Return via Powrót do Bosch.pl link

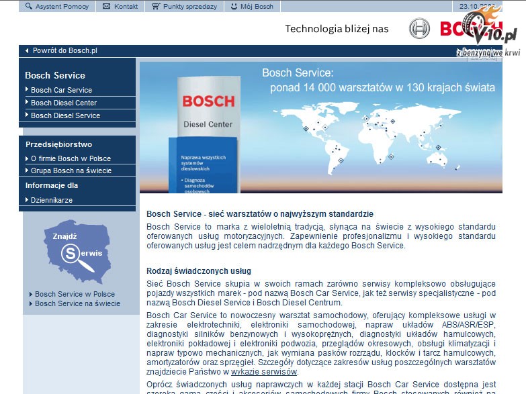point(65,50)
